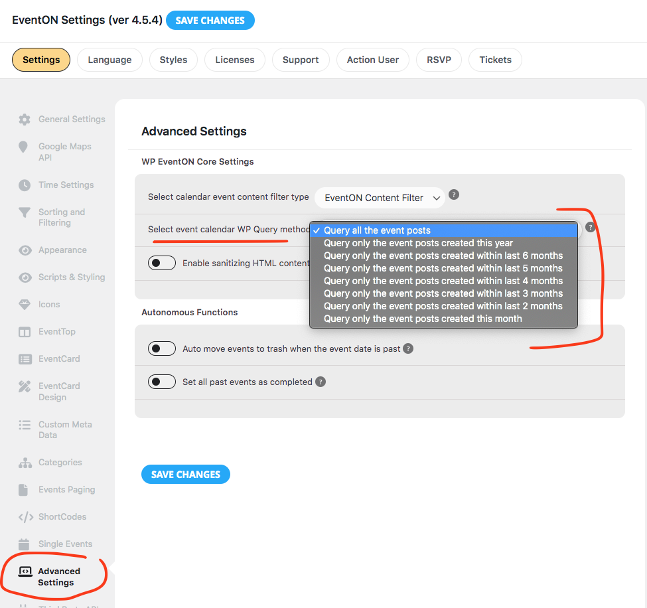Select query posts created within last 3 months

pyautogui.click(x=443, y=293)
